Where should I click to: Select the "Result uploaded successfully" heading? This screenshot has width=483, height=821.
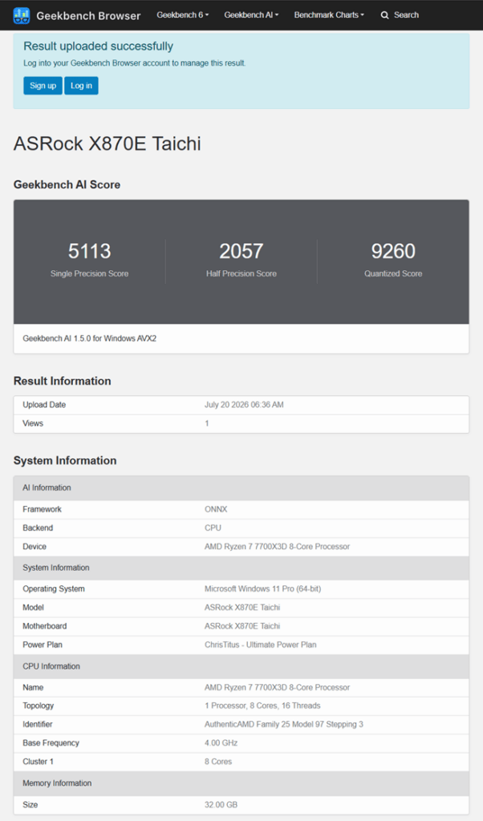98,46
